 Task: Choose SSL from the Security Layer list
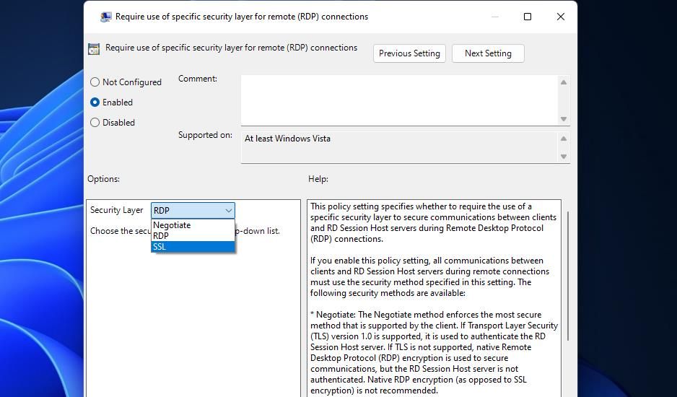(193, 247)
